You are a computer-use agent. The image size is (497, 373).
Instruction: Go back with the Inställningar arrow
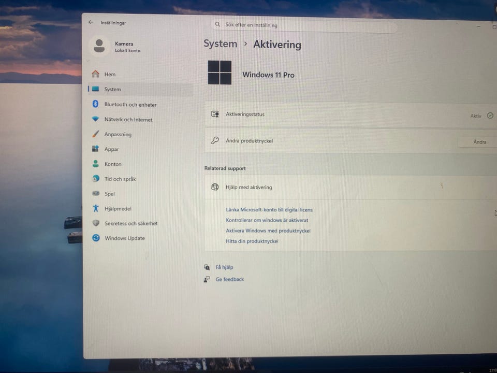tap(91, 22)
